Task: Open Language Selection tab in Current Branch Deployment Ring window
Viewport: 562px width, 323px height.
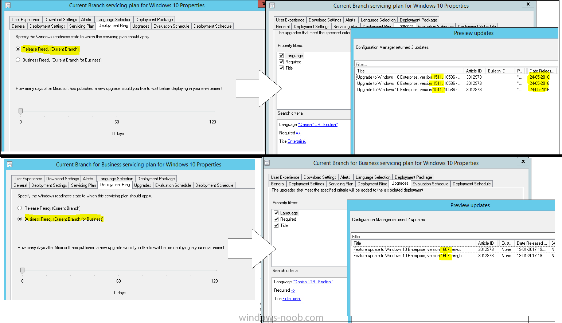Action: pyautogui.click(x=114, y=20)
